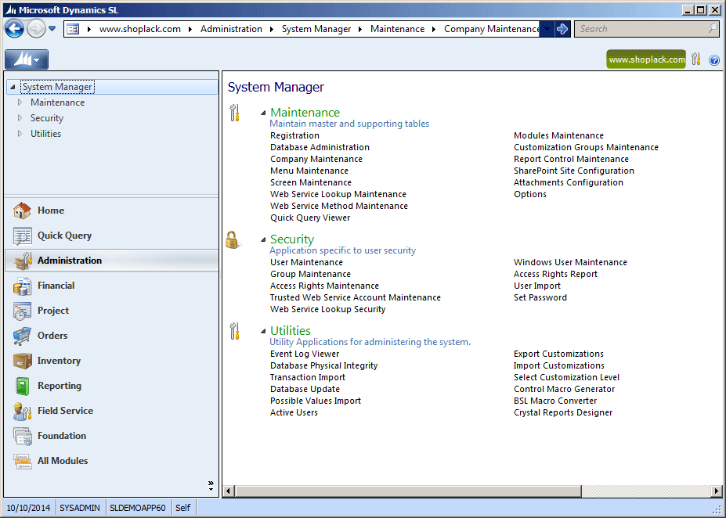Collapse the Maintenance section heading arrow

pyautogui.click(x=263, y=113)
